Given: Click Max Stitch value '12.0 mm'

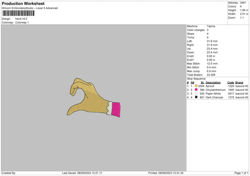Looking at the screenshot, I should [x=212, y=64].
